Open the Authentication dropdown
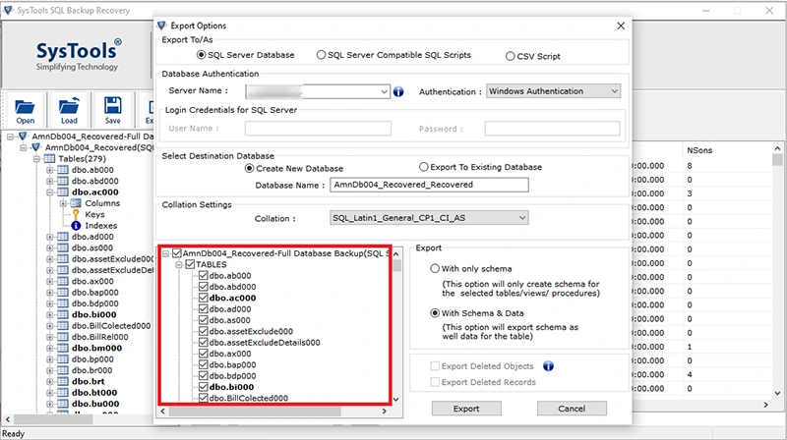This screenshot has width=787, height=440. 614,91
